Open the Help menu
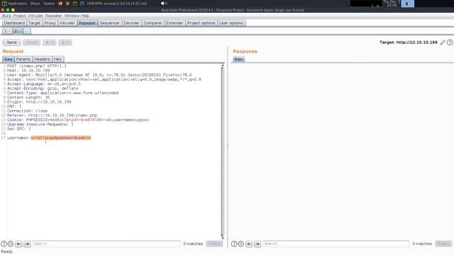Image resolution: width=454 pixels, height=255 pixels. click(85, 16)
